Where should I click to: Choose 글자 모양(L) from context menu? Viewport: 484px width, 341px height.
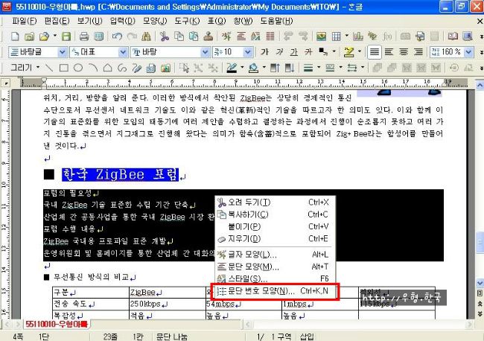pyautogui.click(x=273, y=255)
